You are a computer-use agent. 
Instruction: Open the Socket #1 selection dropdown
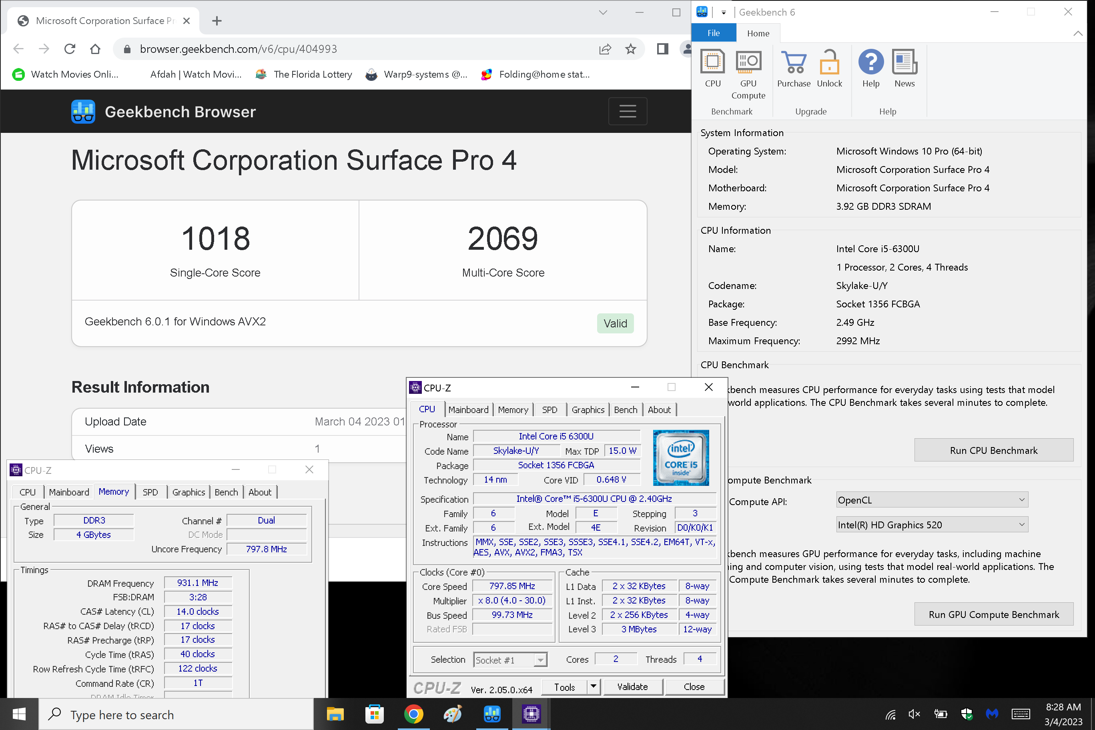pyautogui.click(x=510, y=660)
